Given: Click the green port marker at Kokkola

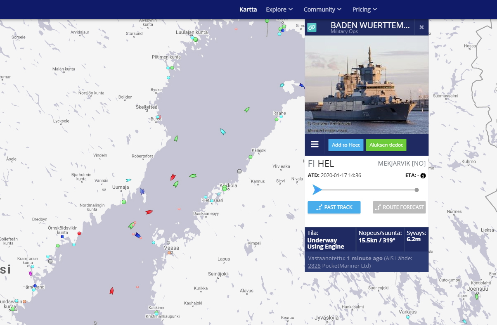Looking at the screenshot, I should [x=225, y=188].
